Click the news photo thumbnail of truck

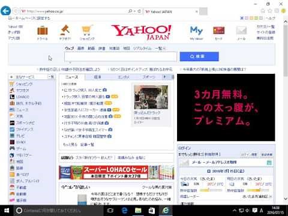151,97
